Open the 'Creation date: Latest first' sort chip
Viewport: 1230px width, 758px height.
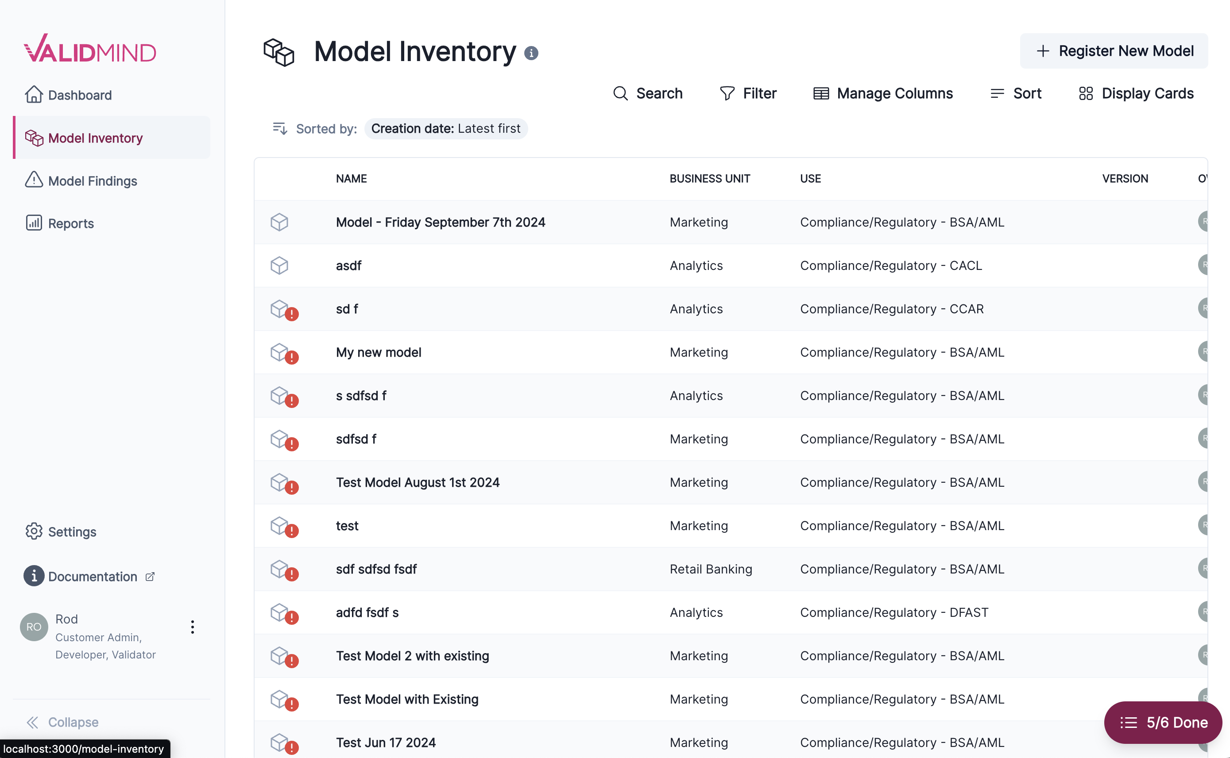pos(445,128)
